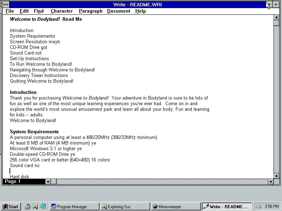This screenshot has height=211, width=282.
Task: Click the bold 'Introduction' heading
Action: coord(23,92)
